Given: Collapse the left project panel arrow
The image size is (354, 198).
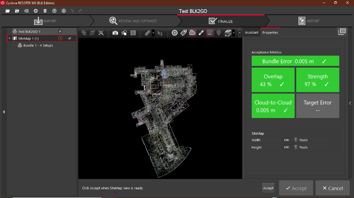Looking at the screenshot, I should tap(3, 112).
